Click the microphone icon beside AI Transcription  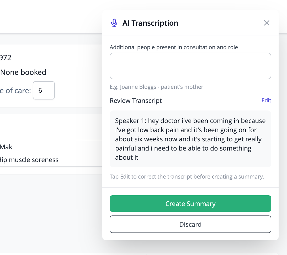[114, 23]
